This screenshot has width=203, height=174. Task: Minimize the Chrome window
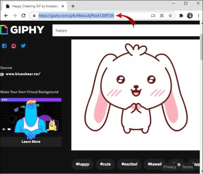[x=173, y=4]
